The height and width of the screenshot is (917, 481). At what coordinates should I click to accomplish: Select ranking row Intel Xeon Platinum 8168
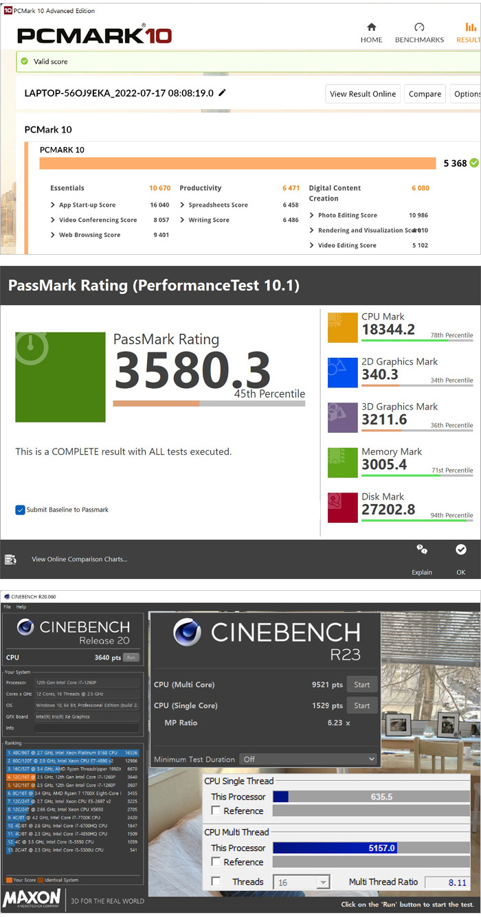pos(73,753)
